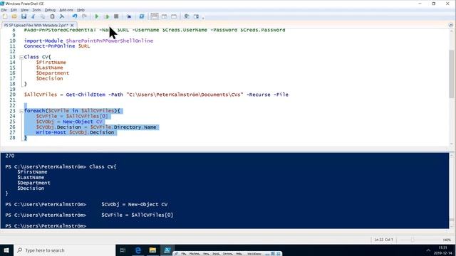This screenshot has height=256, width=456.
Task: Open the Debug menu
Action: coord(50,10)
